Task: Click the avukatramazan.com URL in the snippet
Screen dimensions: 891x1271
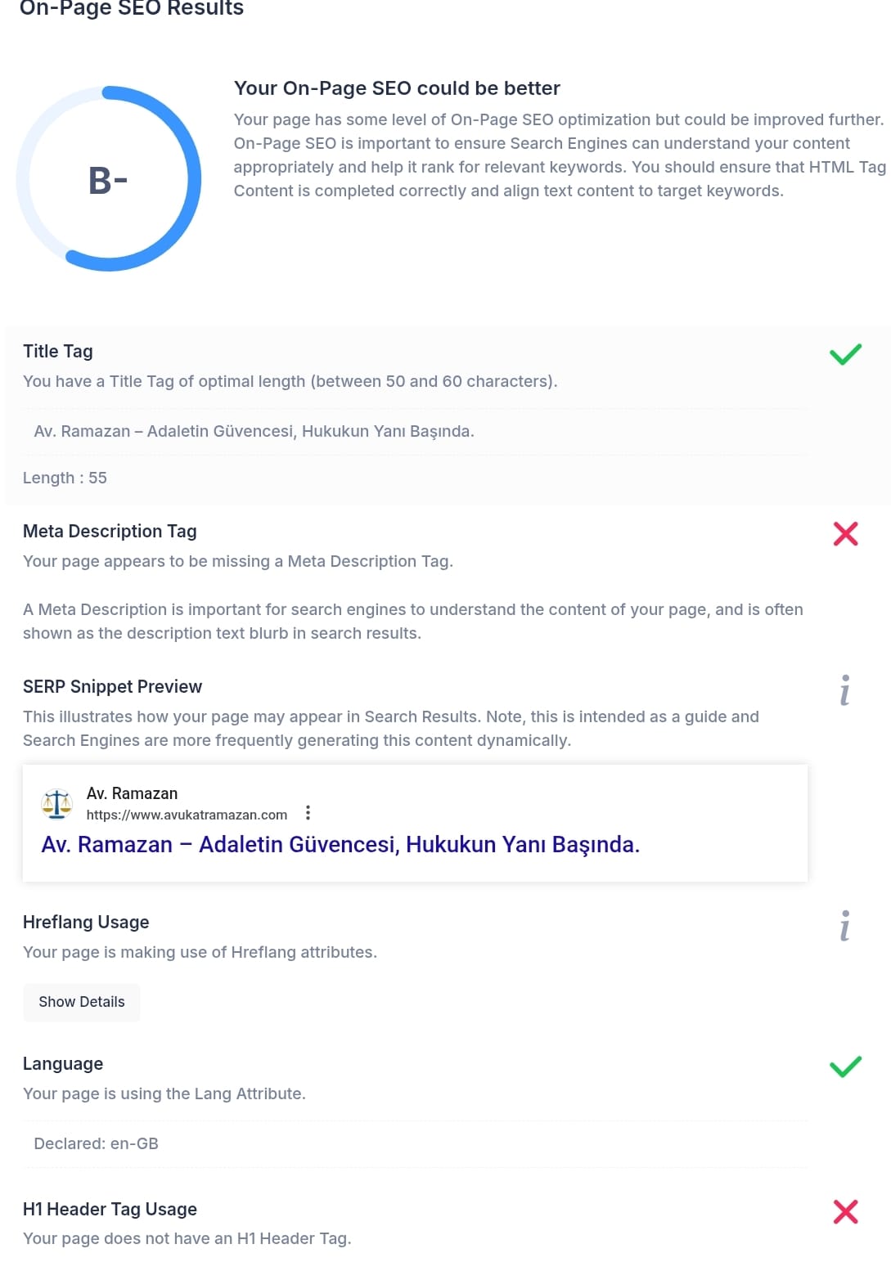Action: click(x=187, y=815)
